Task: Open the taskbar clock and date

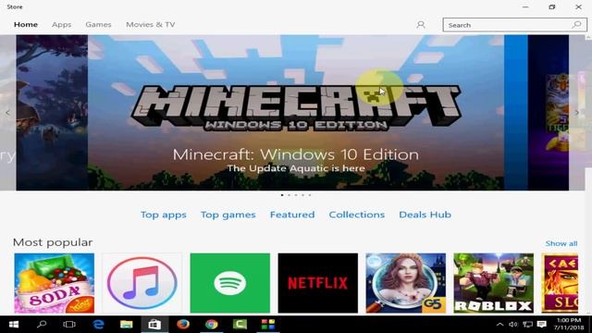Action: click(x=569, y=325)
